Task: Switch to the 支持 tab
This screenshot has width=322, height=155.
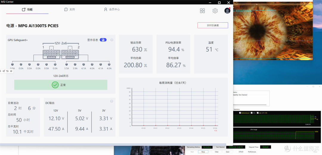Action: [69, 10]
